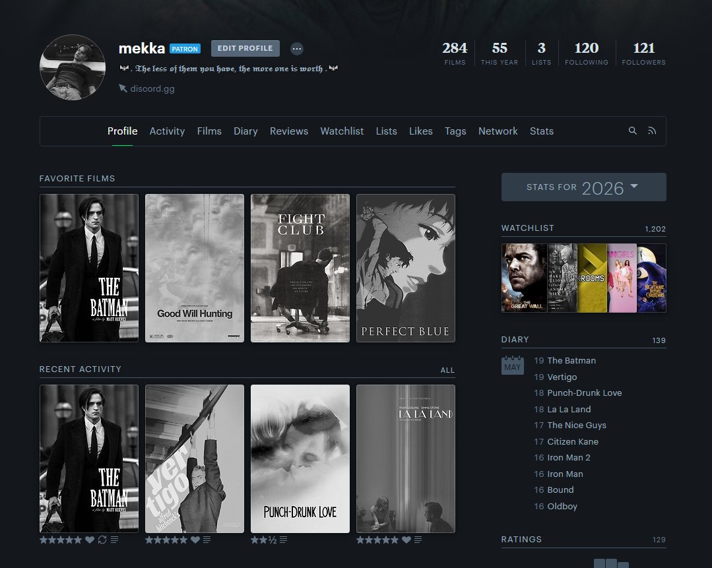Click the Edit Profile button
This screenshot has width=712, height=568.
pyautogui.click(x=245, y=48)
